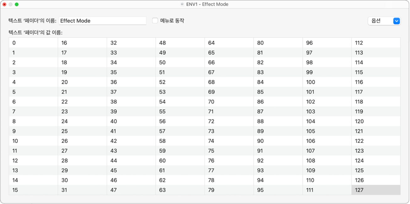410x204 pixels.
Task: Select value cell 127
Action: tap(375, 190)
